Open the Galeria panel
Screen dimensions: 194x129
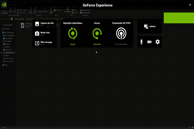coord(150,26)
